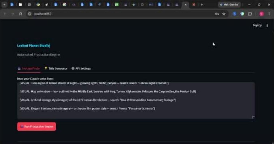
Task: Go back to the previous page
Action: 5,14
